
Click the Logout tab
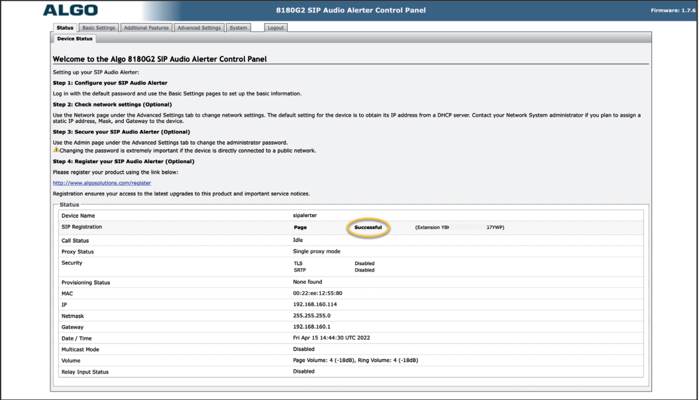pos(276,27)
